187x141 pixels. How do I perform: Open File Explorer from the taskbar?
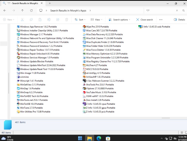click(89, 138)
